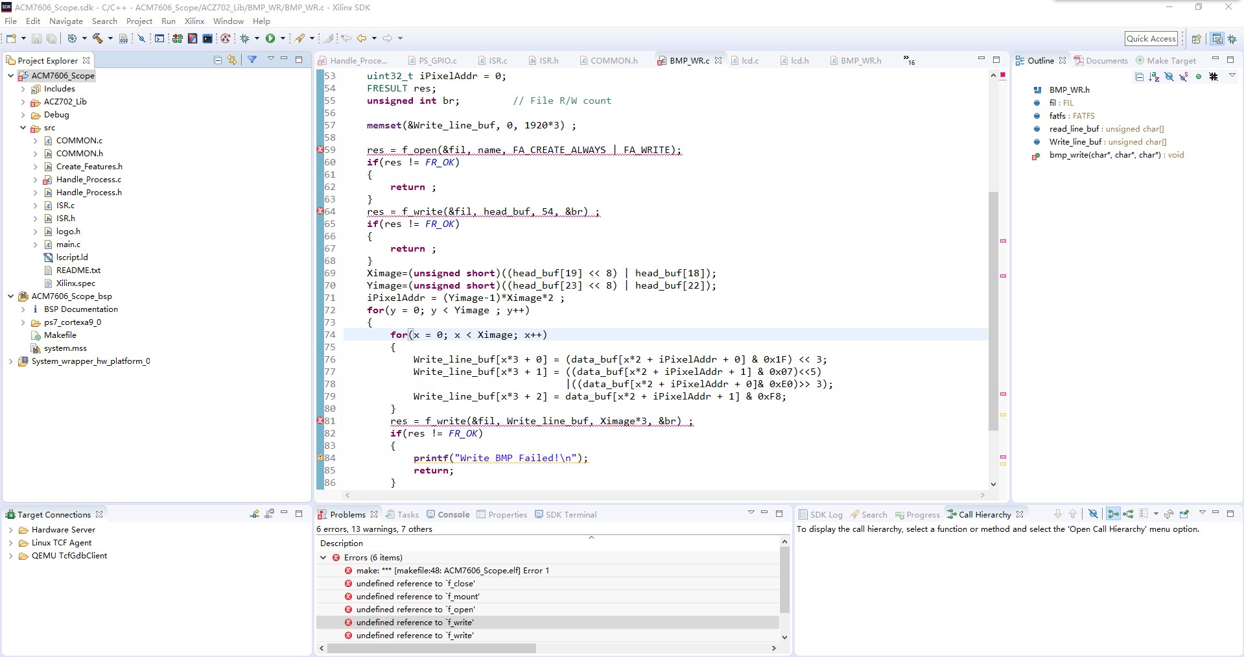The width and height of the screenshot is (1244, 657).
Task: Collapse all items in the Outline view
Action: [x=1139, y=77]
